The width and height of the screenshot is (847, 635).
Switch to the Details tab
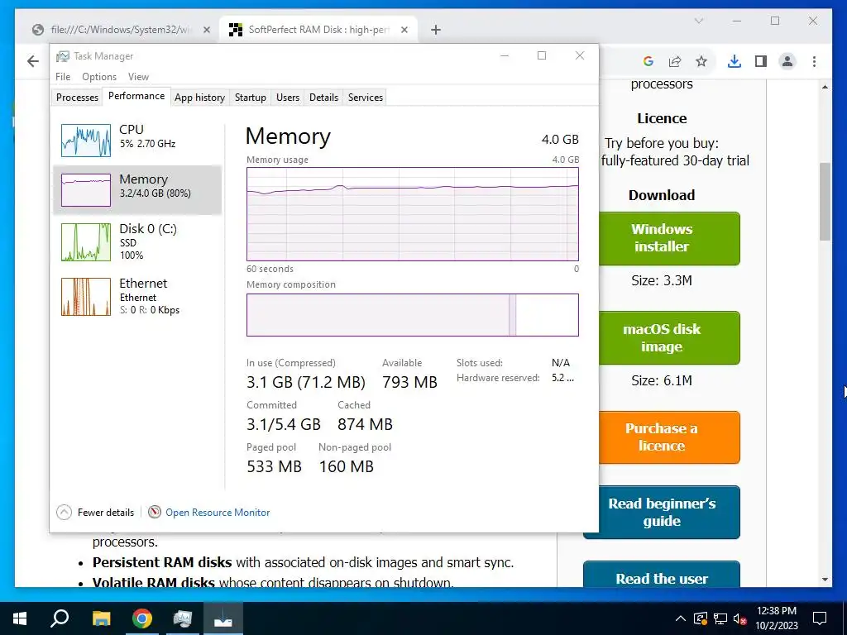pos(323,98)
